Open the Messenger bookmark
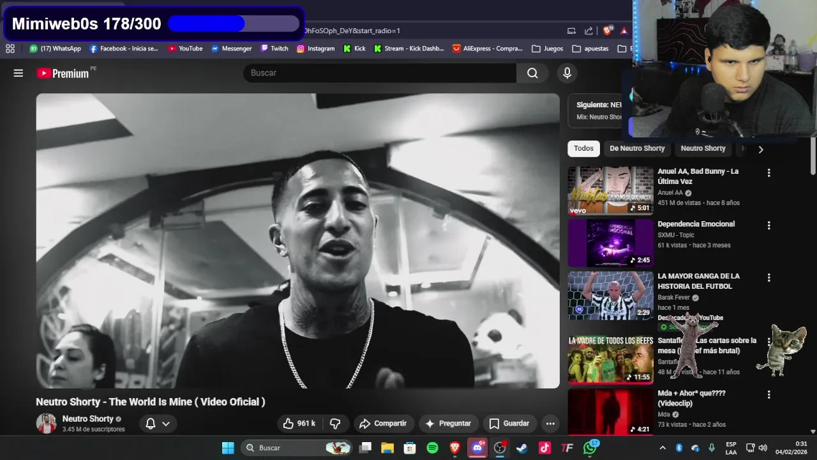This screenshot has width=817, height=460. pos(231,49)
